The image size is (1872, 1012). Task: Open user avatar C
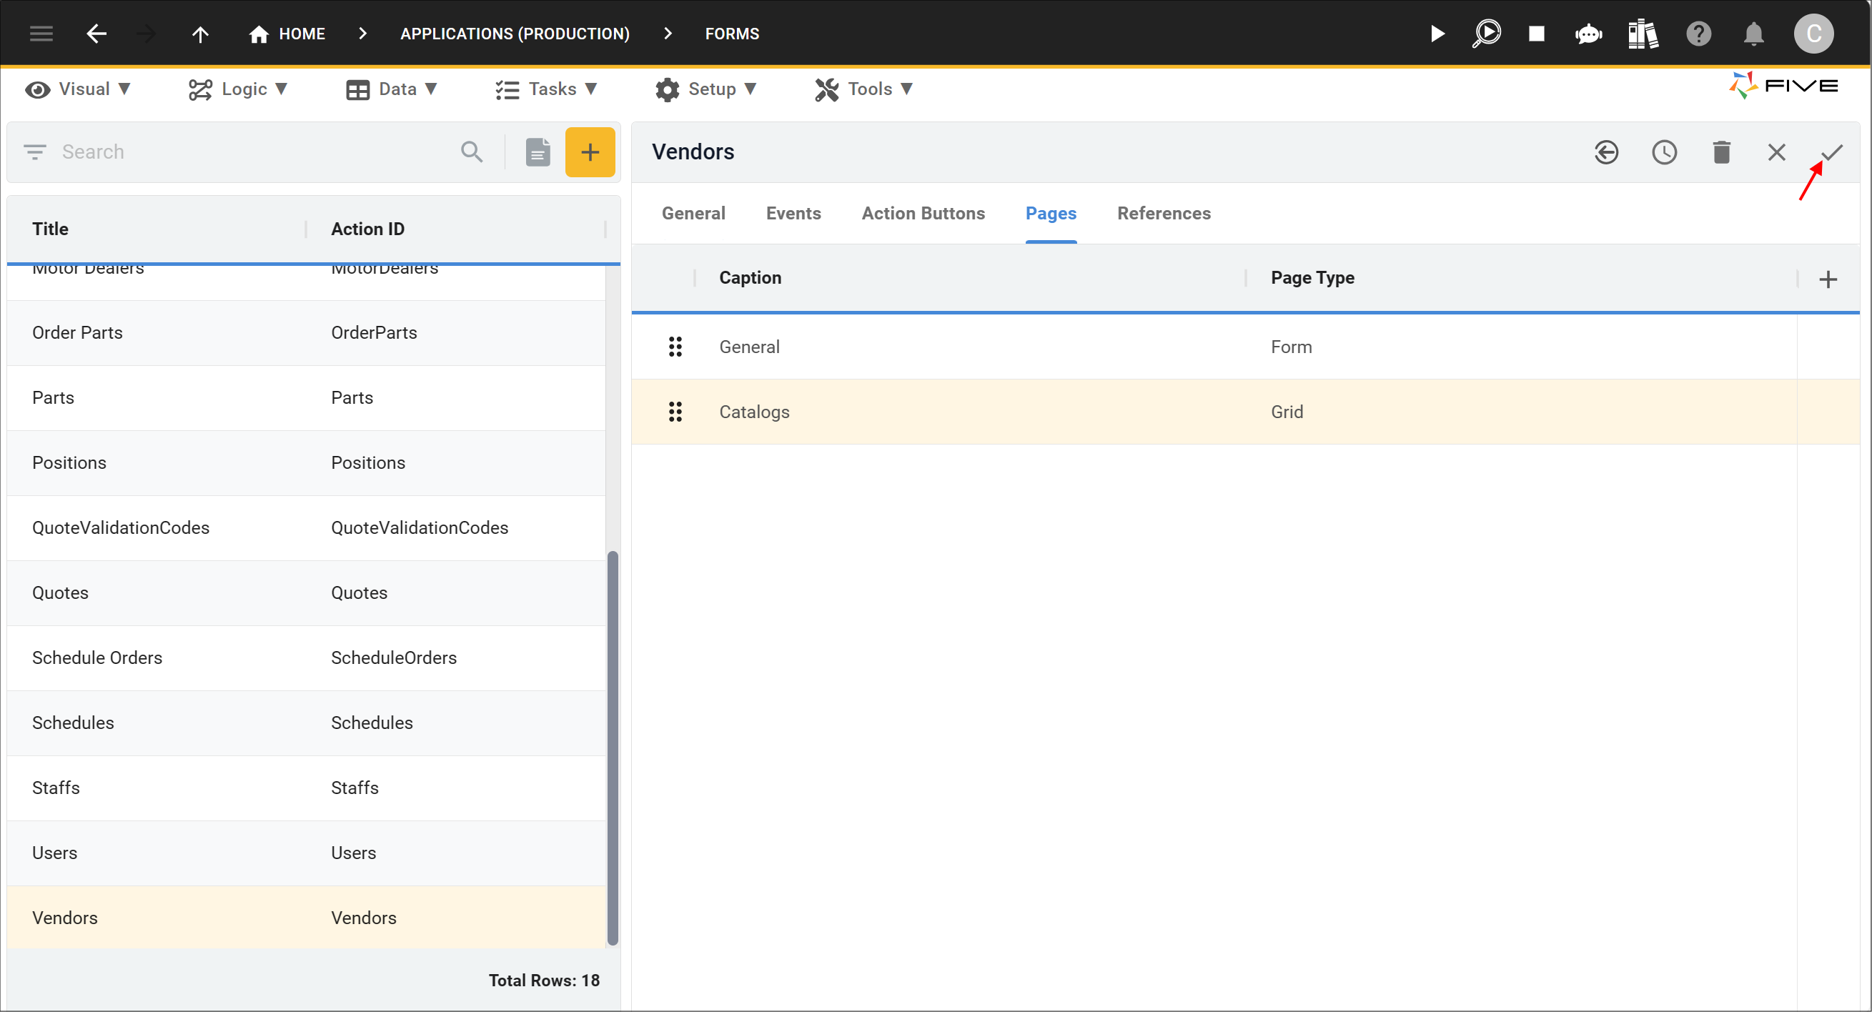coord(1813,34)
